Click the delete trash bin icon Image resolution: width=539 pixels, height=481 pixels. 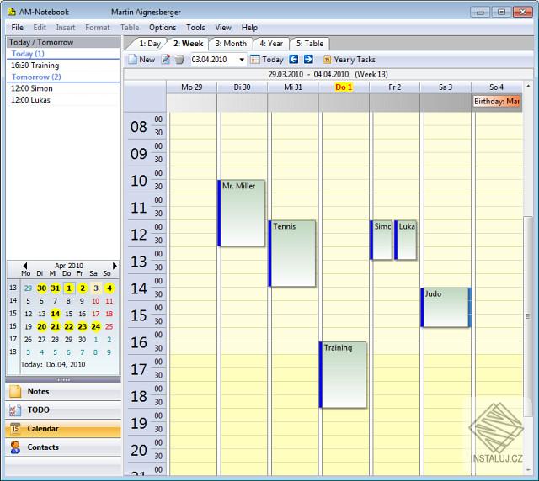pyautogui.click(x=179, y=60)
